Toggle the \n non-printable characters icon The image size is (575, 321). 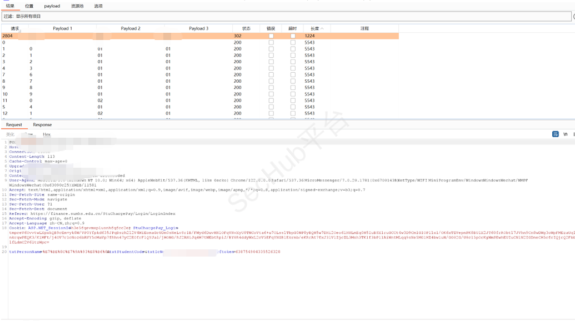(566, 134)
